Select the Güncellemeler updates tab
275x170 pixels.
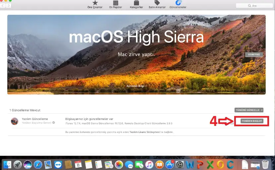(x=178, y=5)
